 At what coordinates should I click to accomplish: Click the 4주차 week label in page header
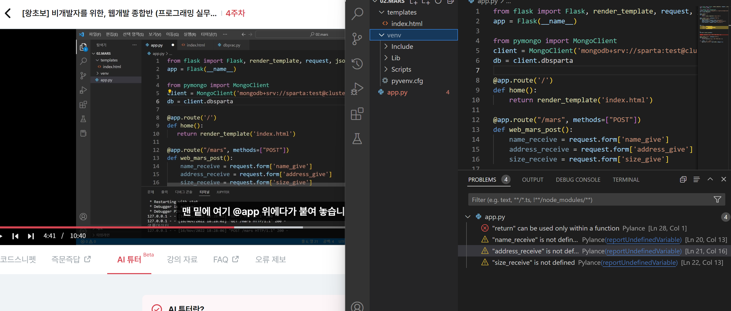click(235, 13)
